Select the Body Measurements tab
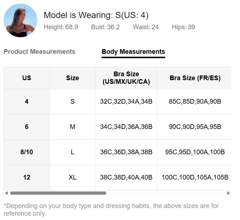This screenshot has height=220, width=240. tap(133, 52)
